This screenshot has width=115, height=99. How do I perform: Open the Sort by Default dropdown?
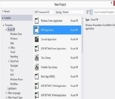74,12
